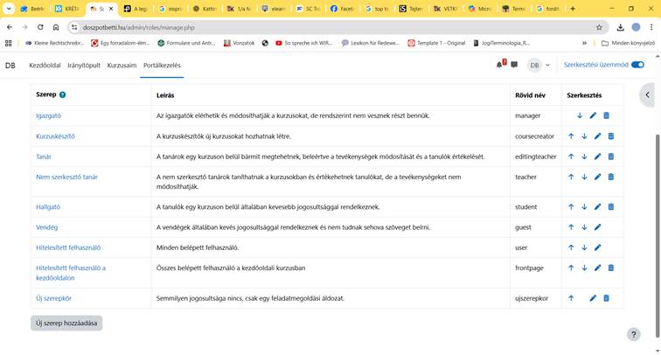
Task: Open the Irányítópult menu item
Action: [x=84, y=66]
